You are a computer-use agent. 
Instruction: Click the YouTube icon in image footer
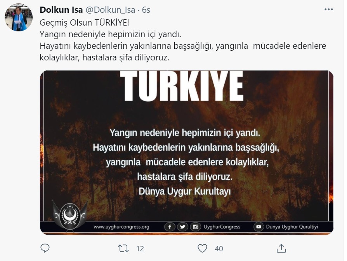[x=258, y=227]
